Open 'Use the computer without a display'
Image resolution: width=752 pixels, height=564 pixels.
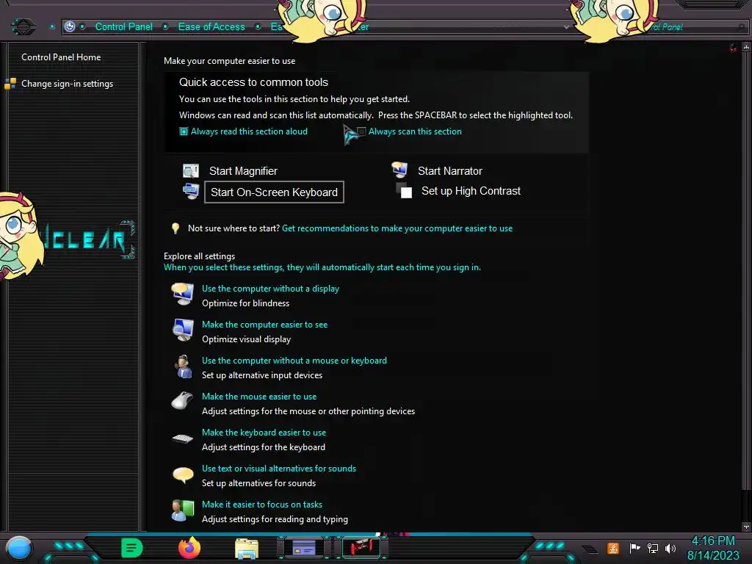pos(270,289)
